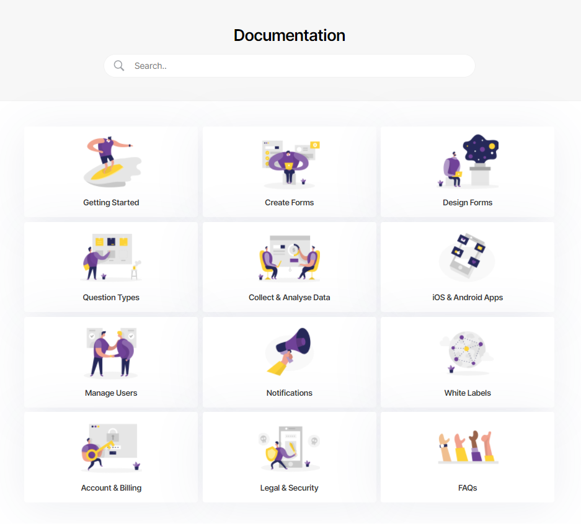Viewport: 581px width, 526px height.
Task: Focus the documentation Search field
Action: [x=298, y=66]
